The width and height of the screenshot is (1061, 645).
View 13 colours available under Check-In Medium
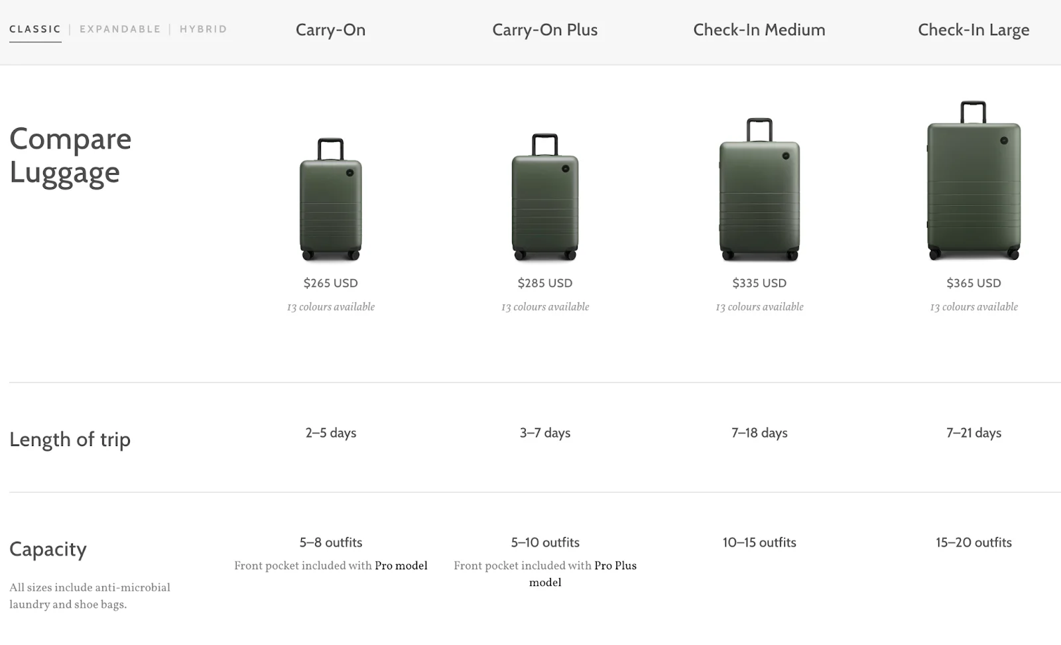759,306
